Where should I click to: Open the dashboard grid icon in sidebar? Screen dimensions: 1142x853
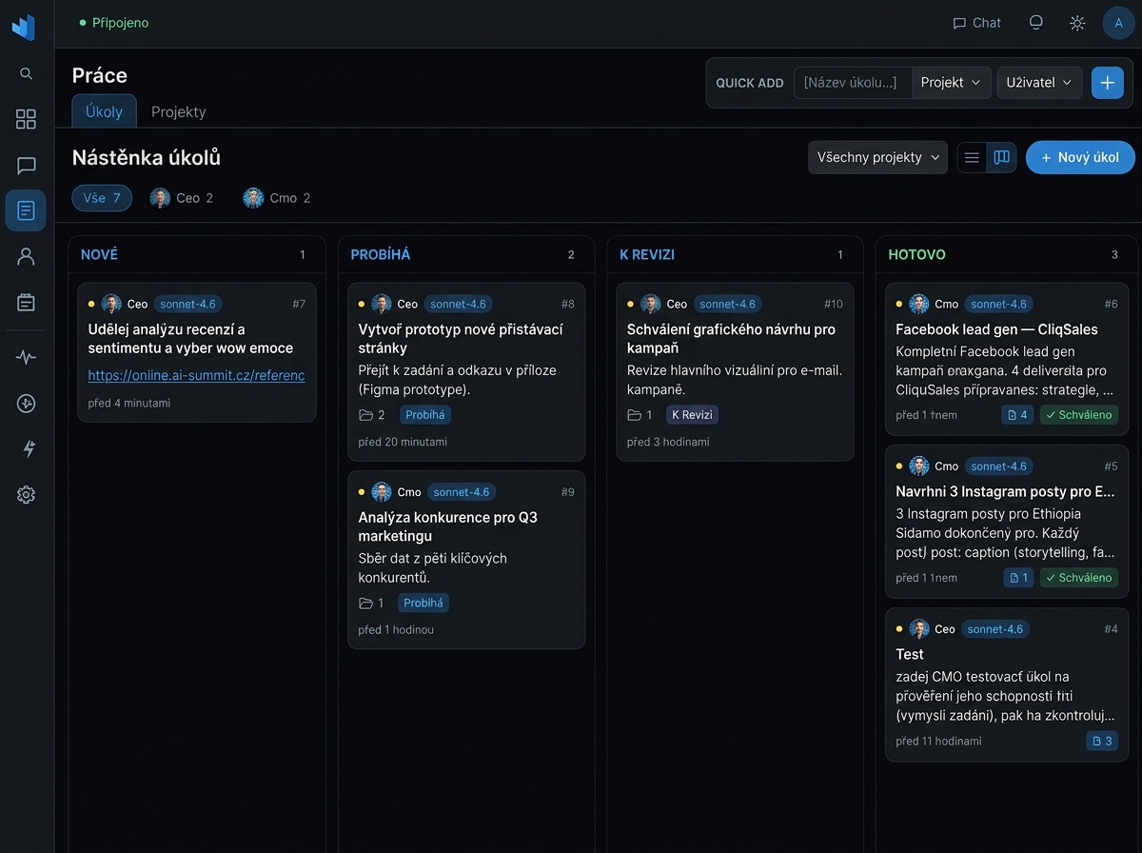26,119
